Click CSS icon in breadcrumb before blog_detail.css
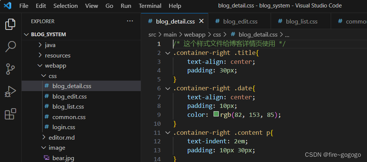Viewport: 367px width, 162px height. click(x=233, y=35)
